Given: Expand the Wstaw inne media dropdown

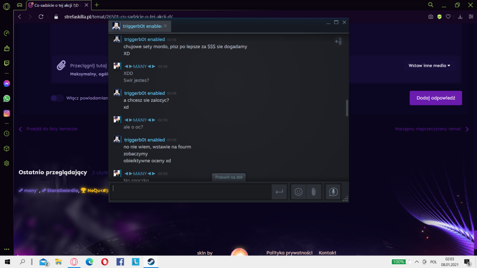Looking at the screenshot, I should 429,65.
